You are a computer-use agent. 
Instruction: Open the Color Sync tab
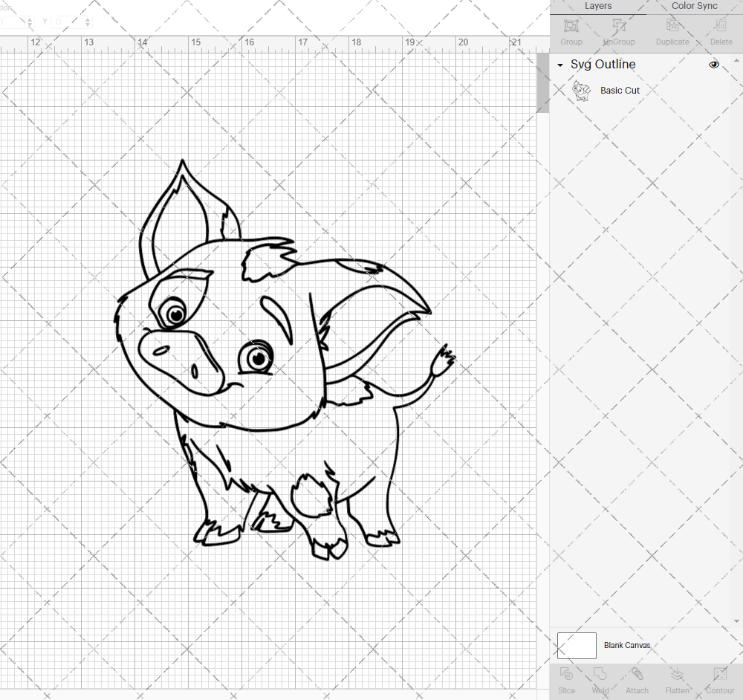pyautogui.click(x=694, y=6)
